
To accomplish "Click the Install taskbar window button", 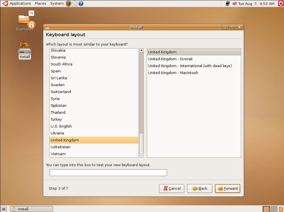I will tap(32, 209).
